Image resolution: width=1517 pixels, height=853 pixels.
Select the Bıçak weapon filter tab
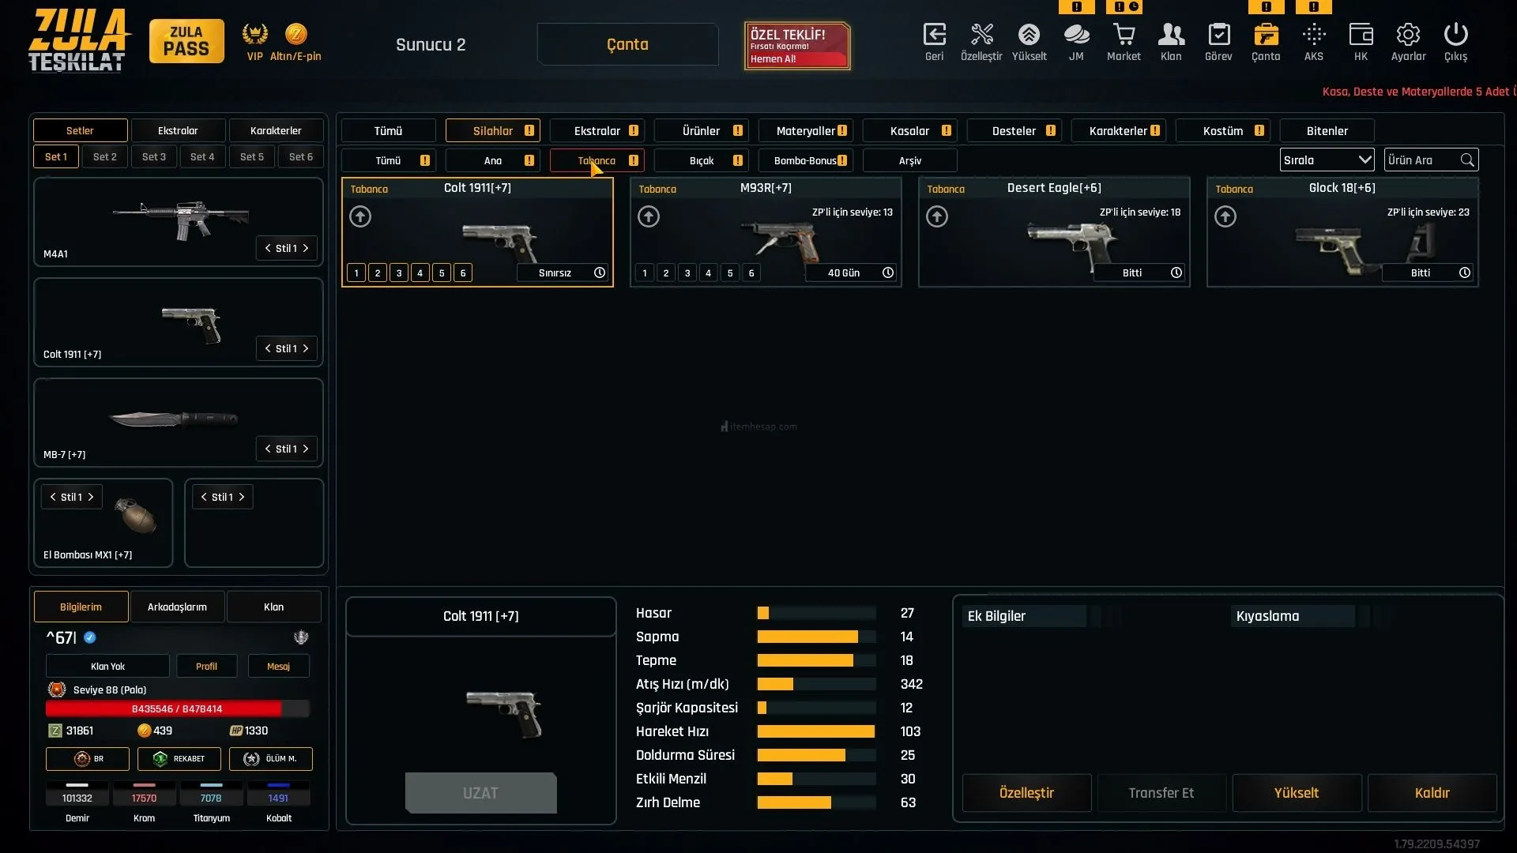click(702, 161)
